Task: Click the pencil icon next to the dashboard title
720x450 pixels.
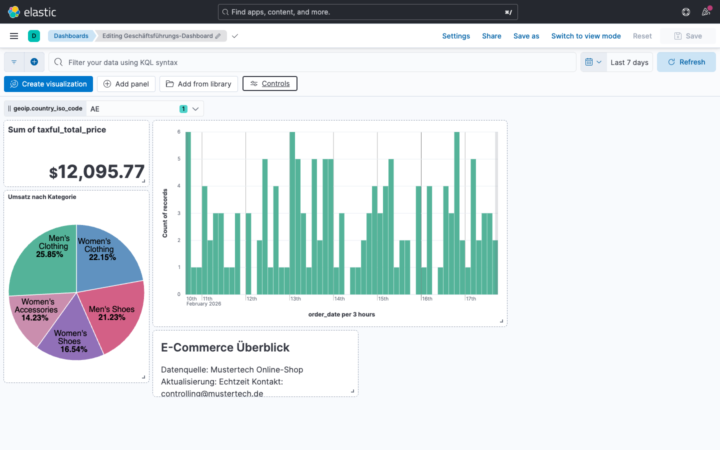Action: tap(218, 36)
